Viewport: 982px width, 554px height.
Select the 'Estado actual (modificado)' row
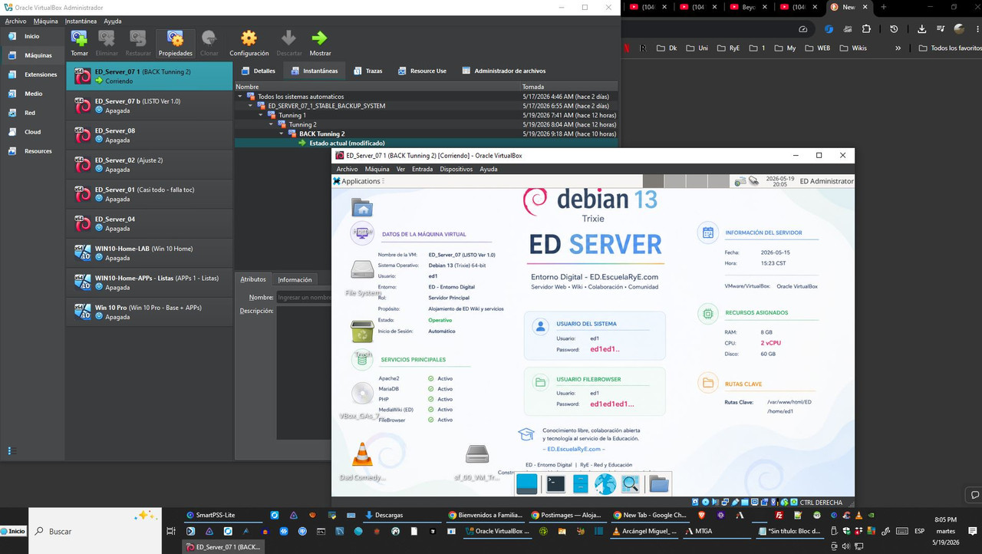pos(427,143)
